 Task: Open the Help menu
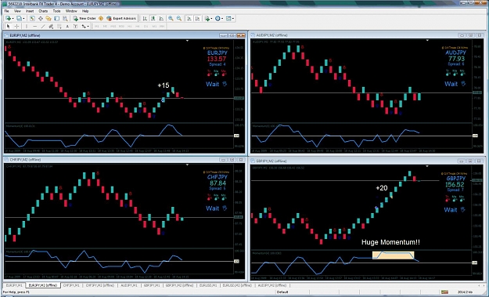pos(85,11)
